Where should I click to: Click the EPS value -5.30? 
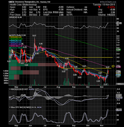pyautogui.click(x=61, y=10)
